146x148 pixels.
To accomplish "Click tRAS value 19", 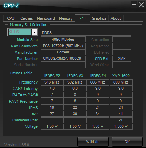I will 52,107.
